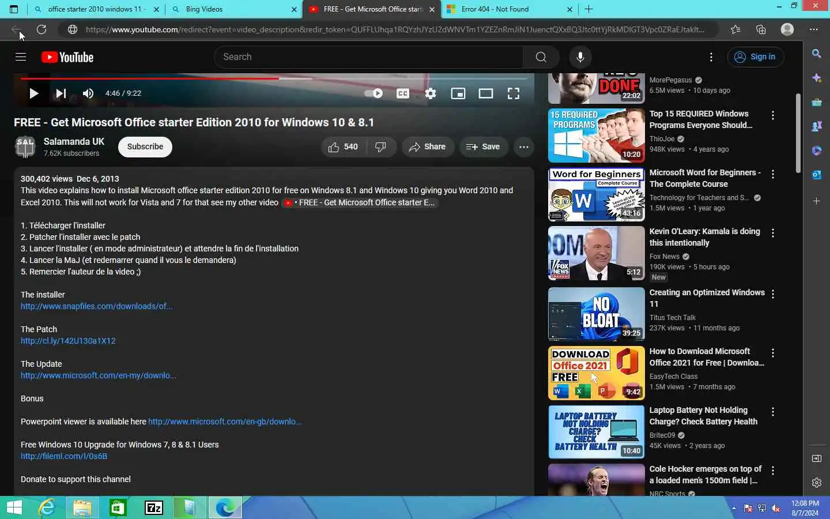Screen dimensions: 830x519
Task: Sign in to YouTube
Action: pyautogui.click(x=756, y=57)
